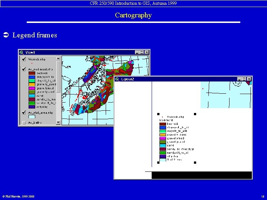The width and height of the screenshot is (267, 200).
Task: Click 'clayslit_to_silt' label in Layout2 legend
Action: click(177, 131)
